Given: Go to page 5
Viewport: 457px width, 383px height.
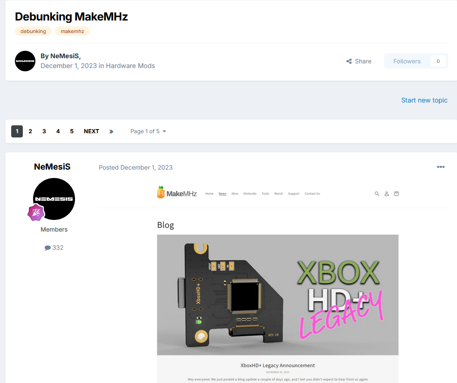Looking at the screenshot, I should click(x=72, y=131).
